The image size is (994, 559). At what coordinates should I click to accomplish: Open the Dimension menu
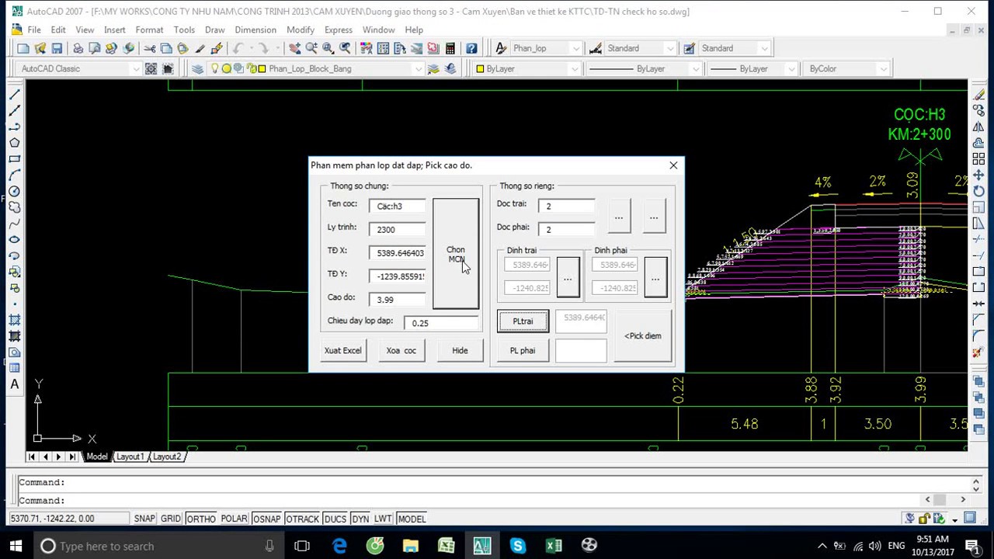point(255,30)
